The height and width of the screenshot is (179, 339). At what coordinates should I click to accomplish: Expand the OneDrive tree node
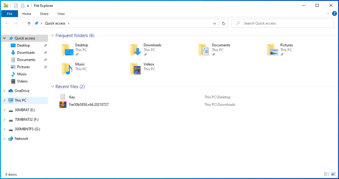4,91
